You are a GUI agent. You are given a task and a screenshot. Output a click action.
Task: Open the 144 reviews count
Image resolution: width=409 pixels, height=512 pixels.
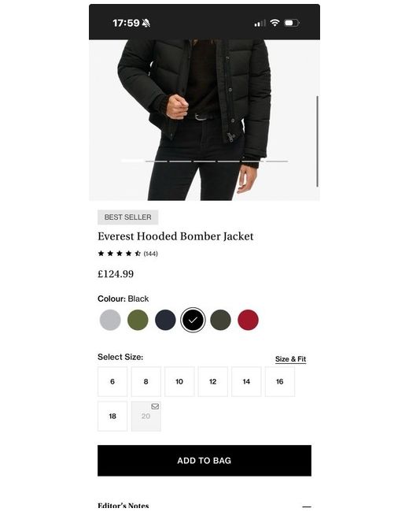point(151,254)
